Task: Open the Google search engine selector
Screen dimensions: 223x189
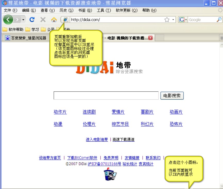Action: point(183,20)
